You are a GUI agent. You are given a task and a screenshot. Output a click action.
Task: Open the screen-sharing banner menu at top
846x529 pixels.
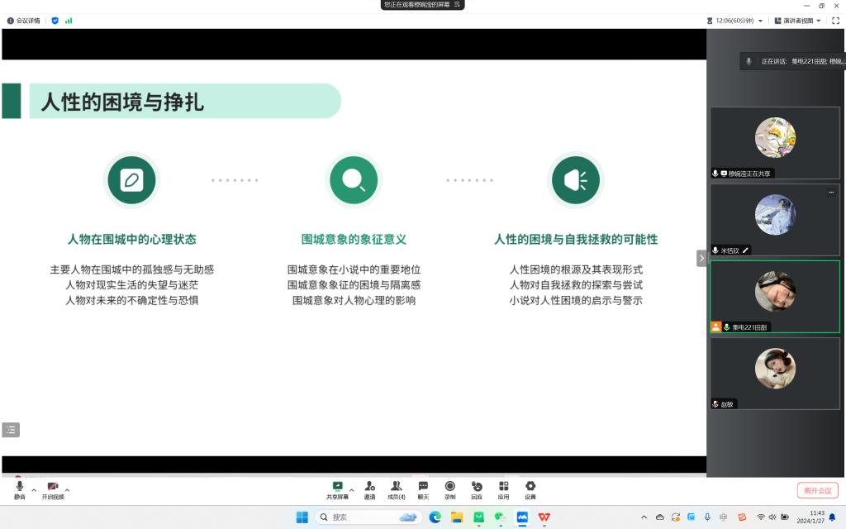pyautogui.click(x=456, y=5)
